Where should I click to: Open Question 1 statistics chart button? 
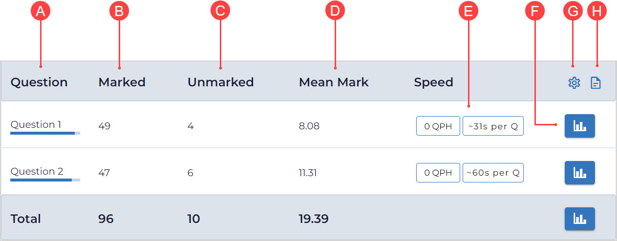579,126
